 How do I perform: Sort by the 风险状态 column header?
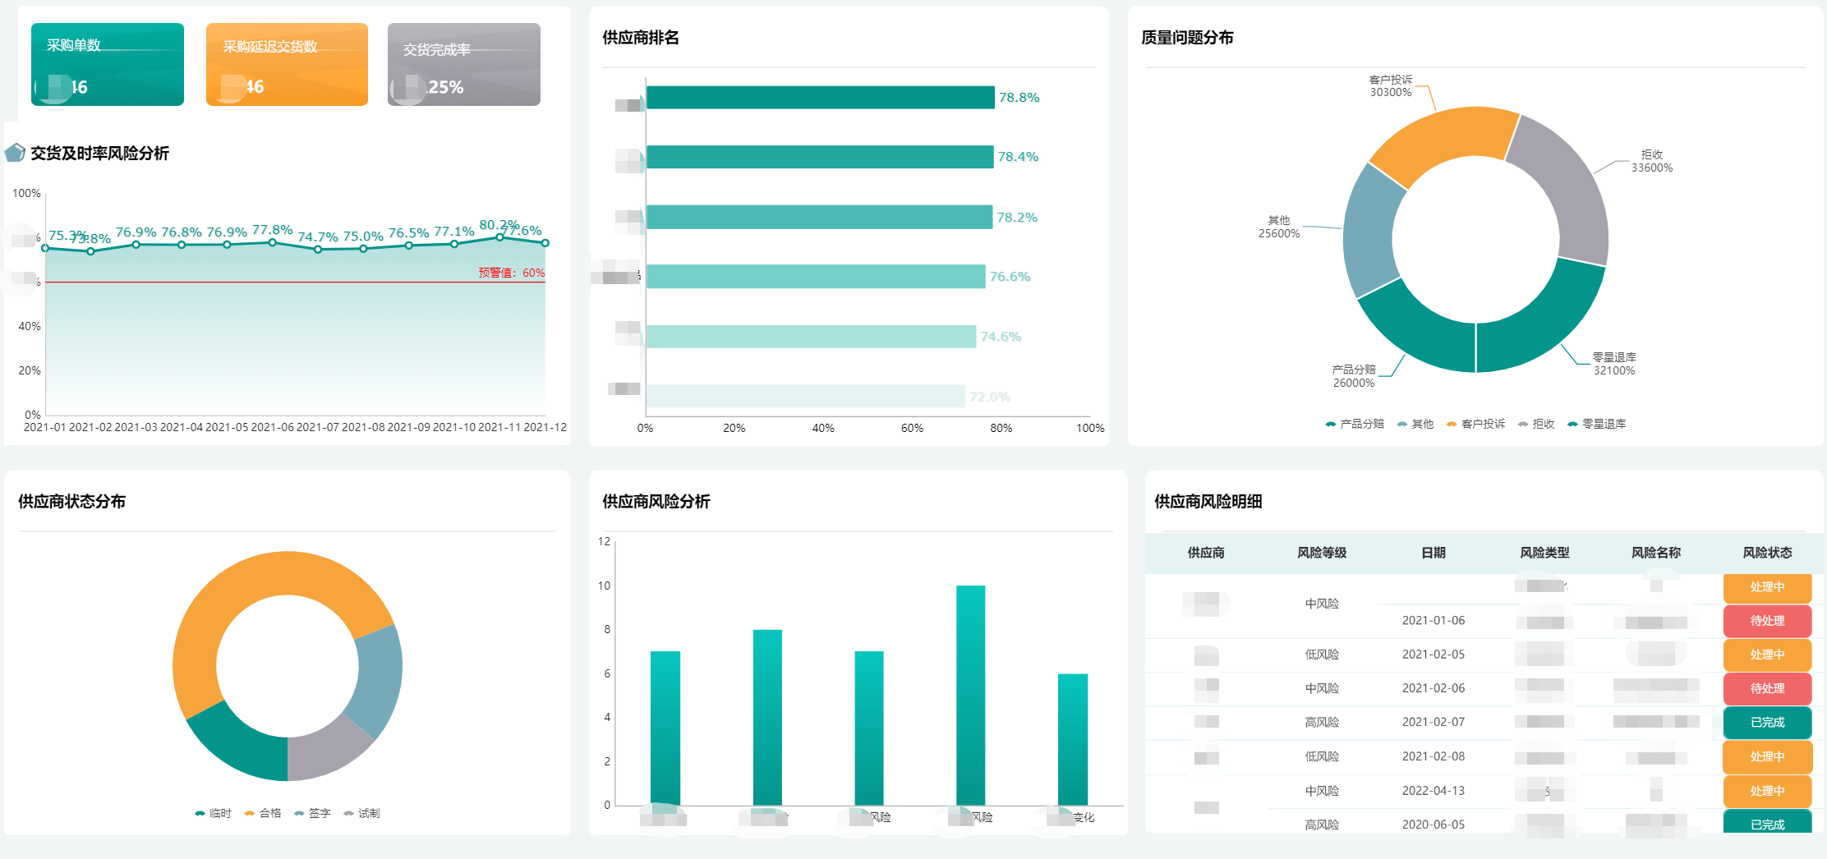pyautogui.click(x=1768, y=553)
